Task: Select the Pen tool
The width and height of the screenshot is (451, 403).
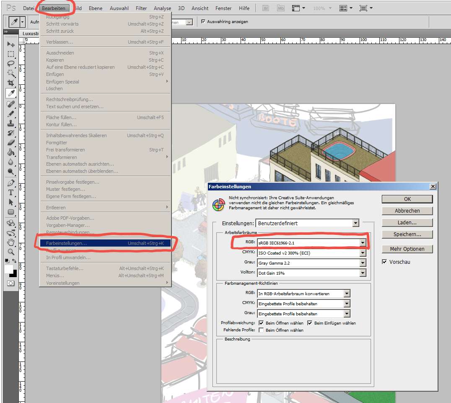Action: click(x=11, y=183)
